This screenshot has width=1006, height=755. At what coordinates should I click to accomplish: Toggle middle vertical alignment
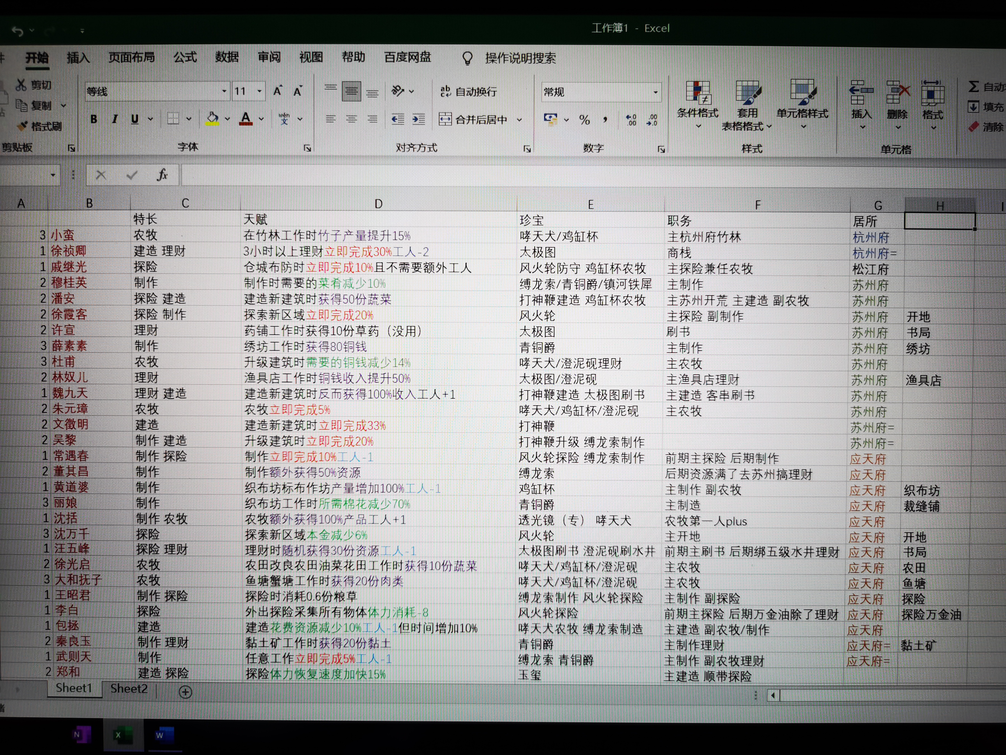tap(351, 91)
